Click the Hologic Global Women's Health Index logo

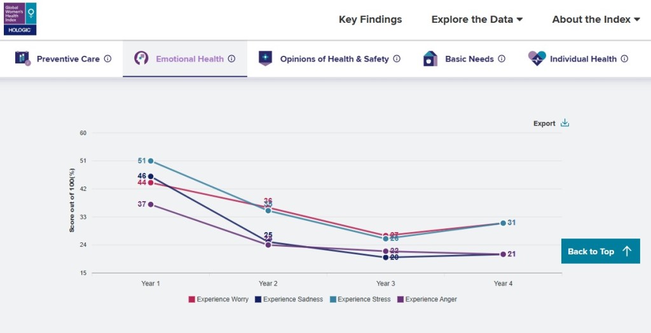click(x=20, y=18)
